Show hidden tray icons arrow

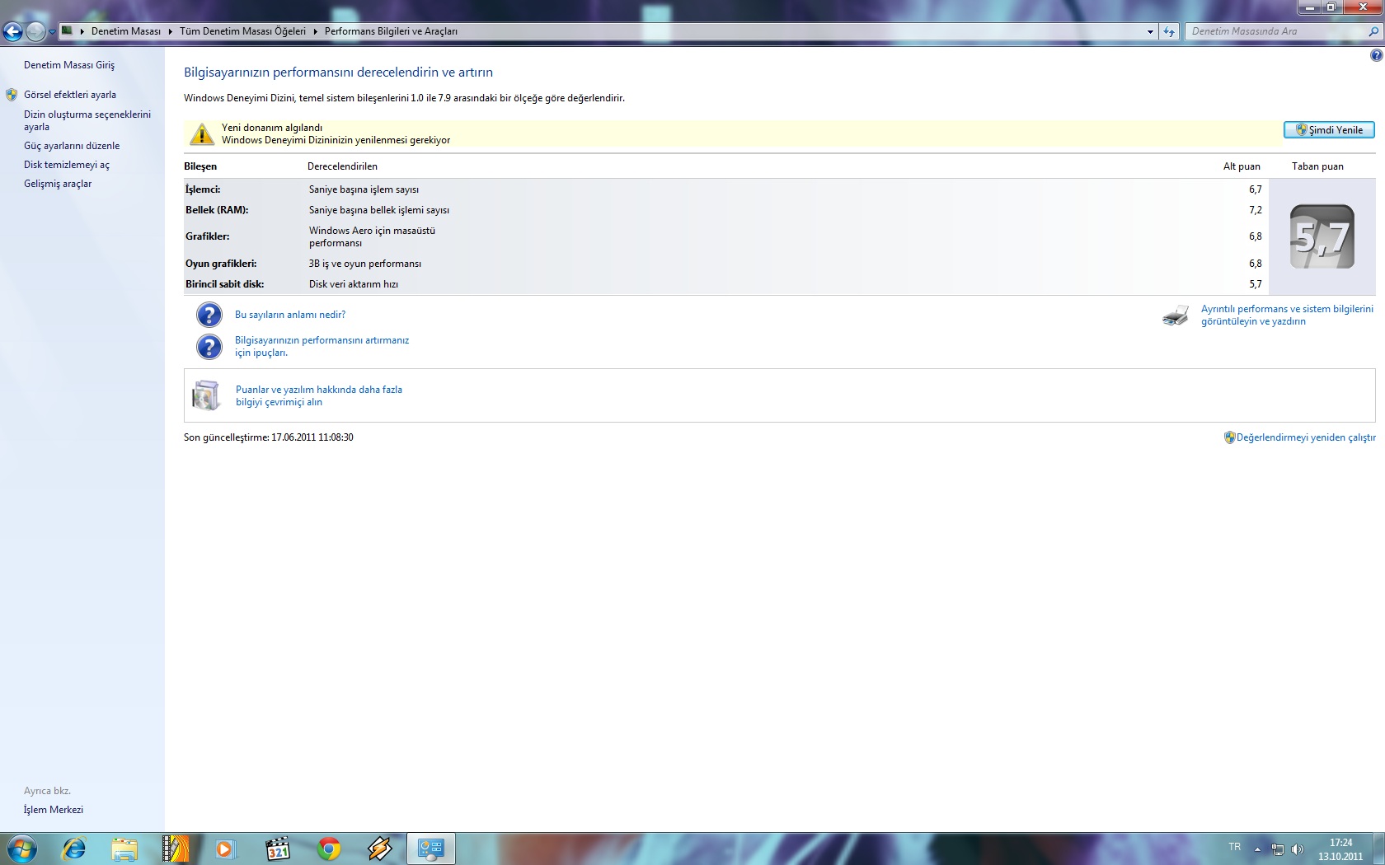tap(1257, 849)
